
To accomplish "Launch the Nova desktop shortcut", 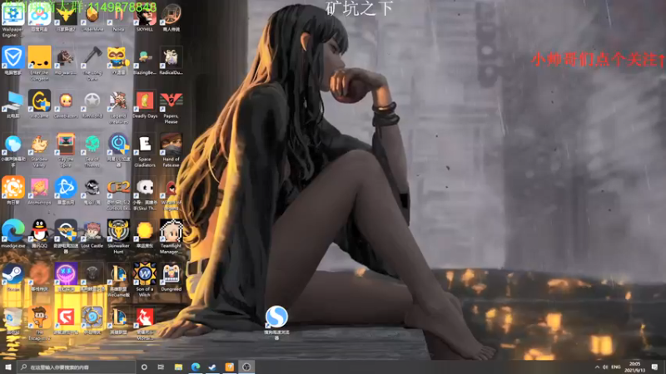I will [118, 17].
